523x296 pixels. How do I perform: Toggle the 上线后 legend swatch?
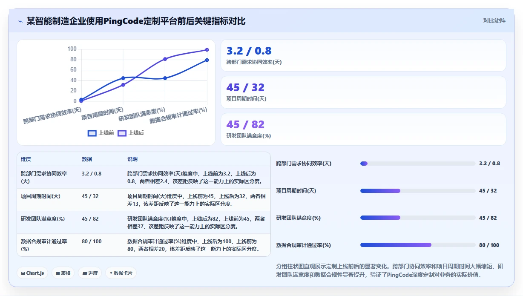point(122,133)
